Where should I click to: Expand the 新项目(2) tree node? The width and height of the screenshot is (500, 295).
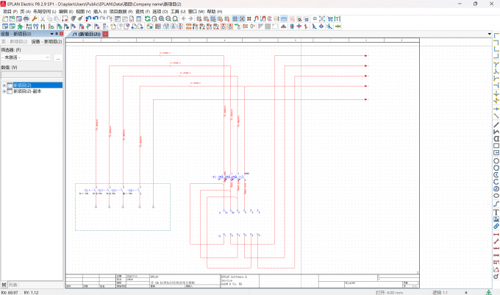point(4,85)
